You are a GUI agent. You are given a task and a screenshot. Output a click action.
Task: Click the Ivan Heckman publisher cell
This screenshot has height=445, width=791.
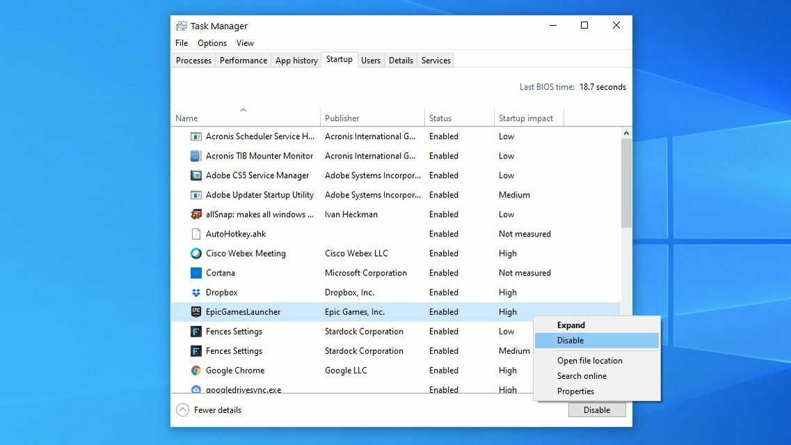pos(351,215)
